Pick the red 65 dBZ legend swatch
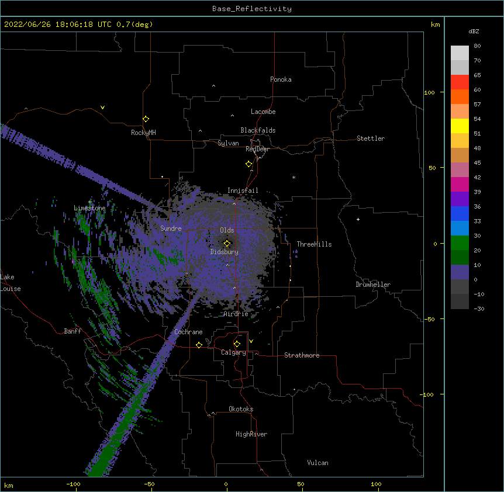Viewport: 504px width, 492px height. coord(460,82)
